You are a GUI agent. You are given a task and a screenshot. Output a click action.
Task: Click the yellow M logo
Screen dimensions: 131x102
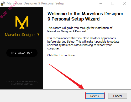(22, 23)
